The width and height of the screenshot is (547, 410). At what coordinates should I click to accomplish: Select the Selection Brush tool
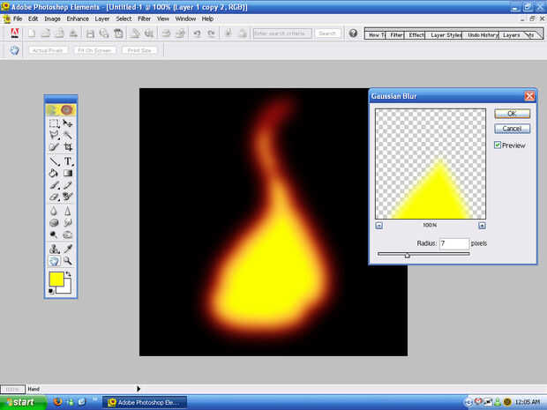[54, 146]
